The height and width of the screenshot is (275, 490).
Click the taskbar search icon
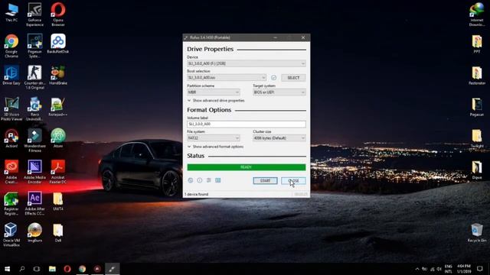pos(22,269)
